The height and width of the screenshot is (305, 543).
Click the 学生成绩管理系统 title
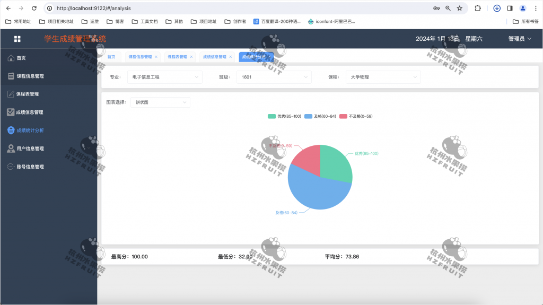pyautogui.click(x=75, y=39)
